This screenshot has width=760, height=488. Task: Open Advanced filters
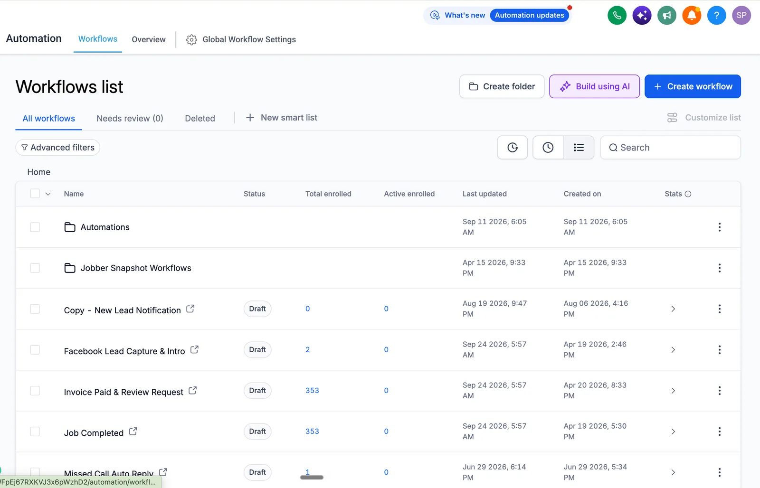[58, 148]
